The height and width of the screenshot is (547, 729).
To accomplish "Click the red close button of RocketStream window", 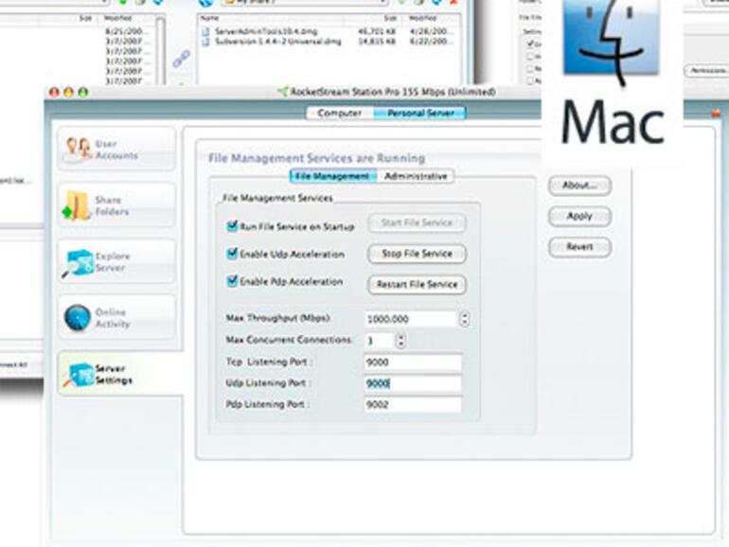I will click(x=54, y=93).
